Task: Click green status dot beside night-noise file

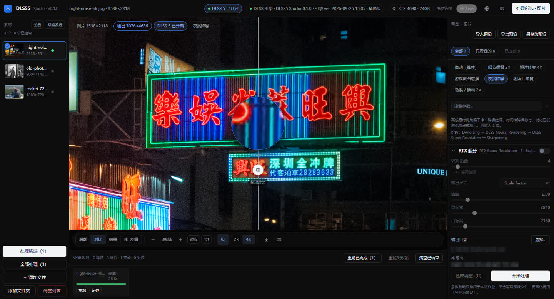Action: [x=53, y=50]
